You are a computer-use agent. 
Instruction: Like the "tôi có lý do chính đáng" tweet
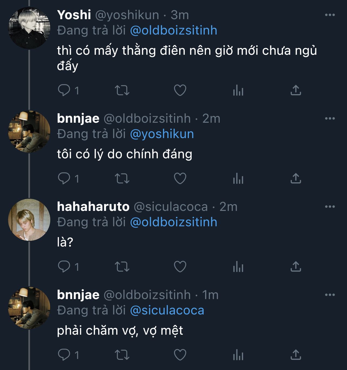tap(180, 179)
